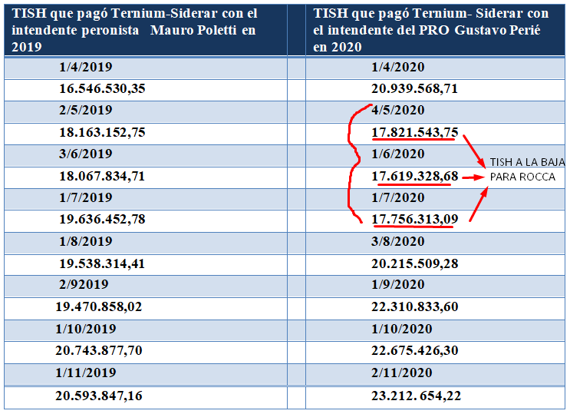The height and width of the screenshot is (414, 570).
Task: Click the date cell 2/5/2019
Action: pyautogui.click(x=85, y=111)
